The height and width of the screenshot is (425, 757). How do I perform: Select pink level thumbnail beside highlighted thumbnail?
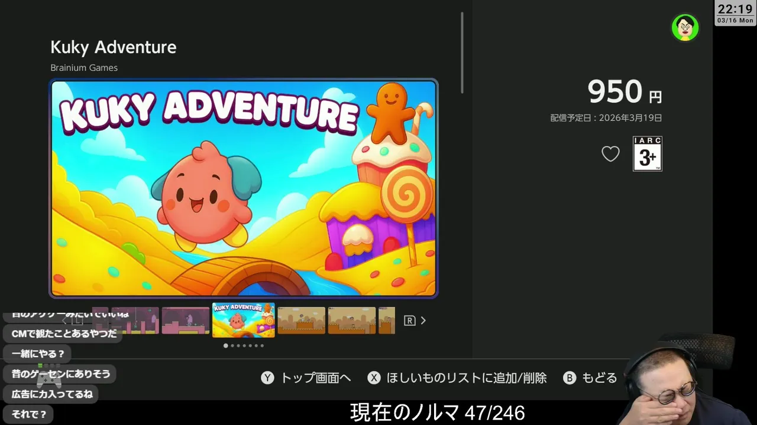(x=186, y=321)
